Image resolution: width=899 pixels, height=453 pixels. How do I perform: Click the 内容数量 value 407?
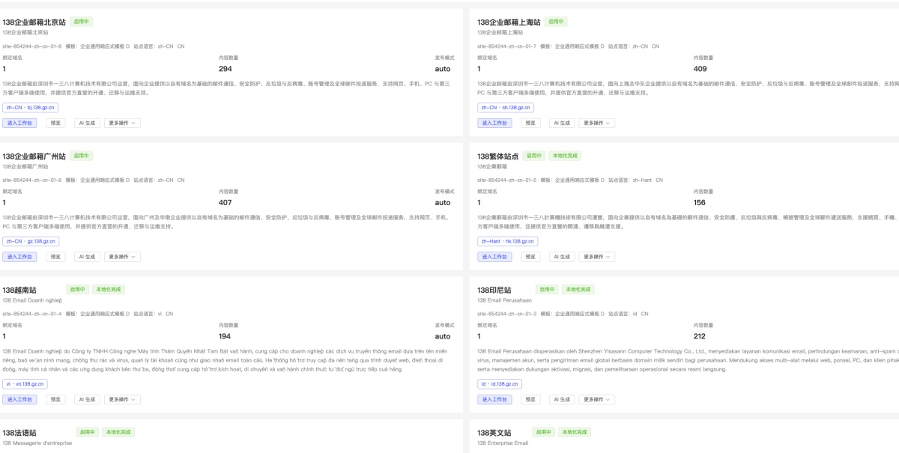tap(225, 202)
